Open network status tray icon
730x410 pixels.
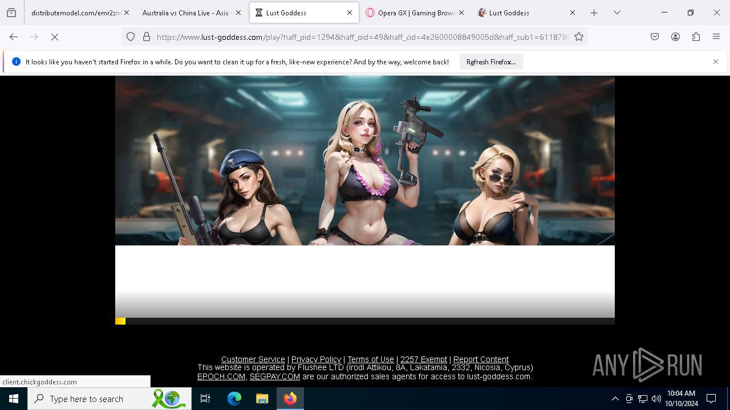click(643, 399)
